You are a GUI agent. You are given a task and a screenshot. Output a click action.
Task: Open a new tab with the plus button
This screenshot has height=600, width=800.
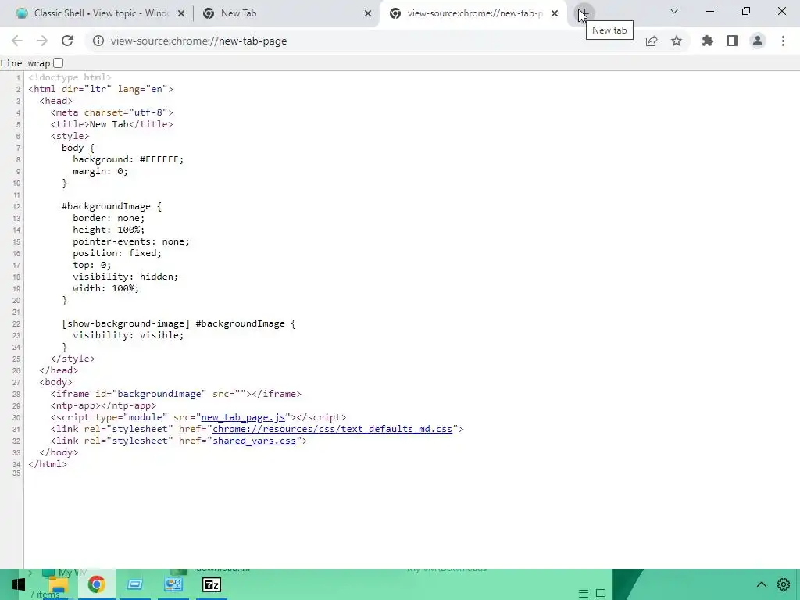tap(584, 12)
